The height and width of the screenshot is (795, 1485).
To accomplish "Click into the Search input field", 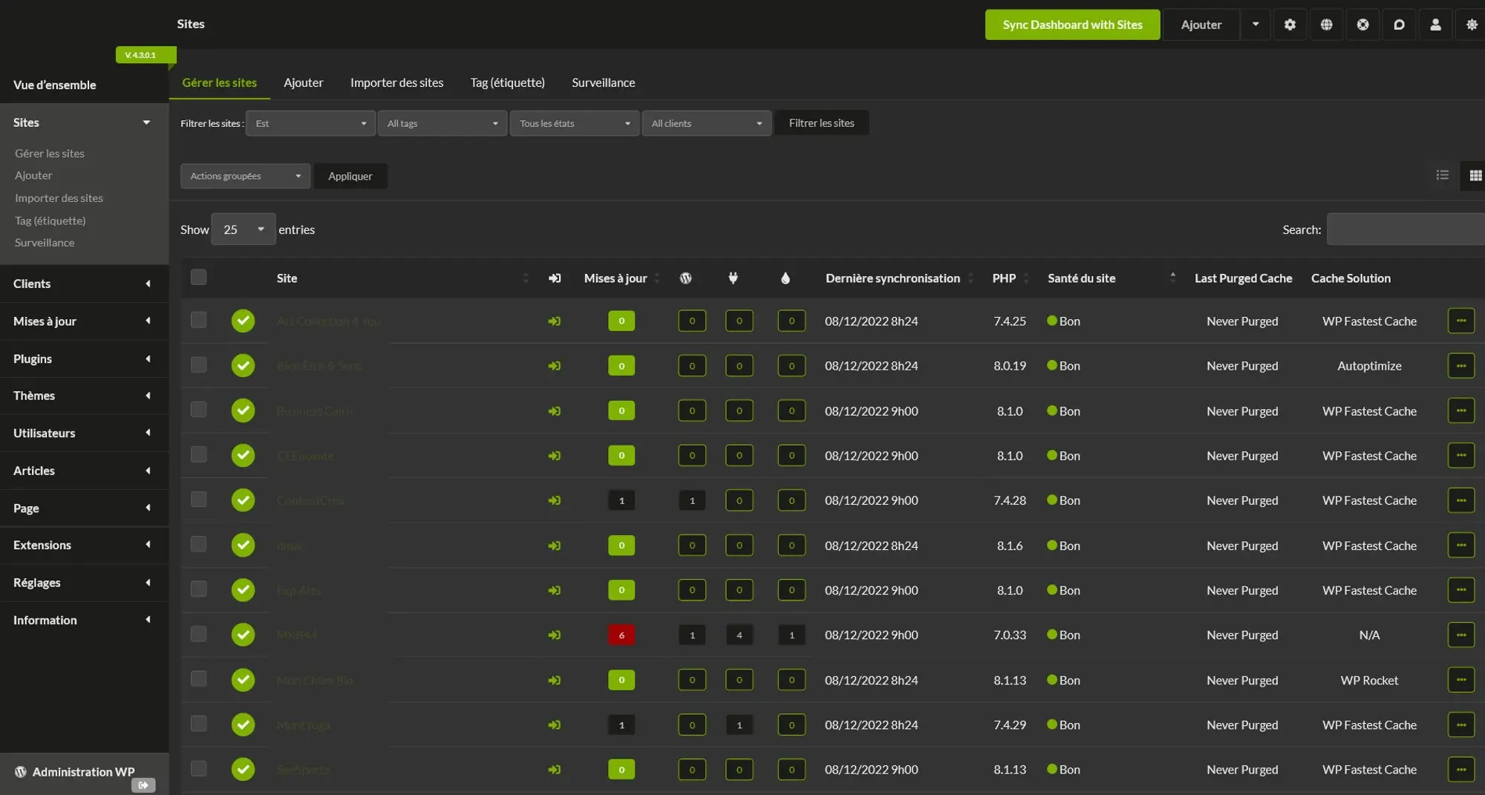I will pyautogui.click(x=1405, y=229).
